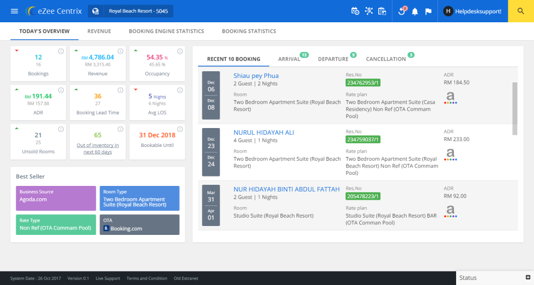Open the clipboard calendar icon in header

pyautogui.click(x=382, y=11)
